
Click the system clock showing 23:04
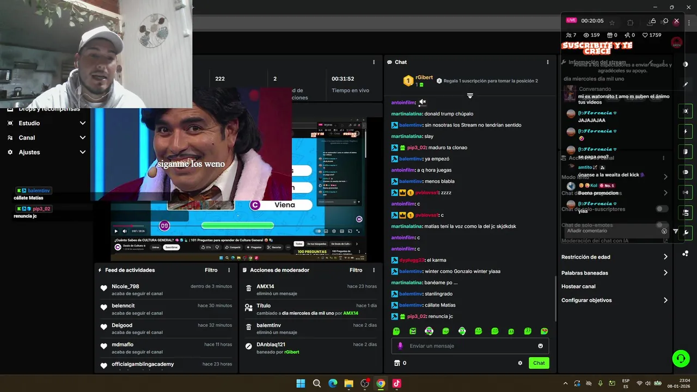point(684,380)
